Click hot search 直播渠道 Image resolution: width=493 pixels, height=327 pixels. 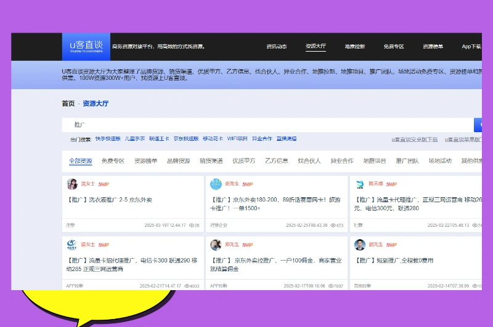tap(287, 138)
